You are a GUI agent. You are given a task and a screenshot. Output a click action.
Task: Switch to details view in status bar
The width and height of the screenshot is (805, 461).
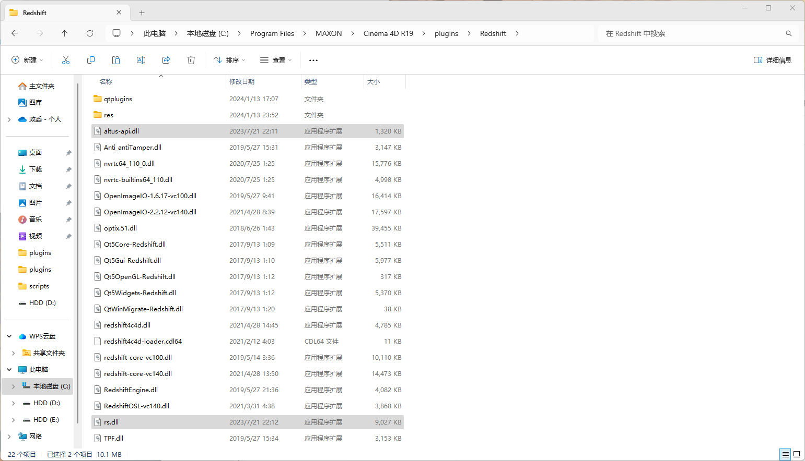(x=785, y=454)
